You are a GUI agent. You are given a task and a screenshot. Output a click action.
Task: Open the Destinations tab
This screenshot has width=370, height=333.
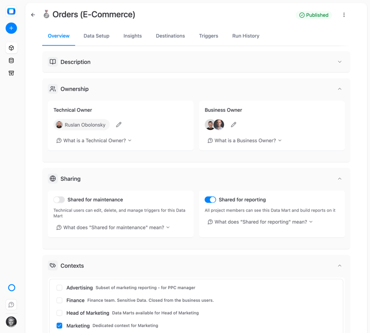pos(170,36)
